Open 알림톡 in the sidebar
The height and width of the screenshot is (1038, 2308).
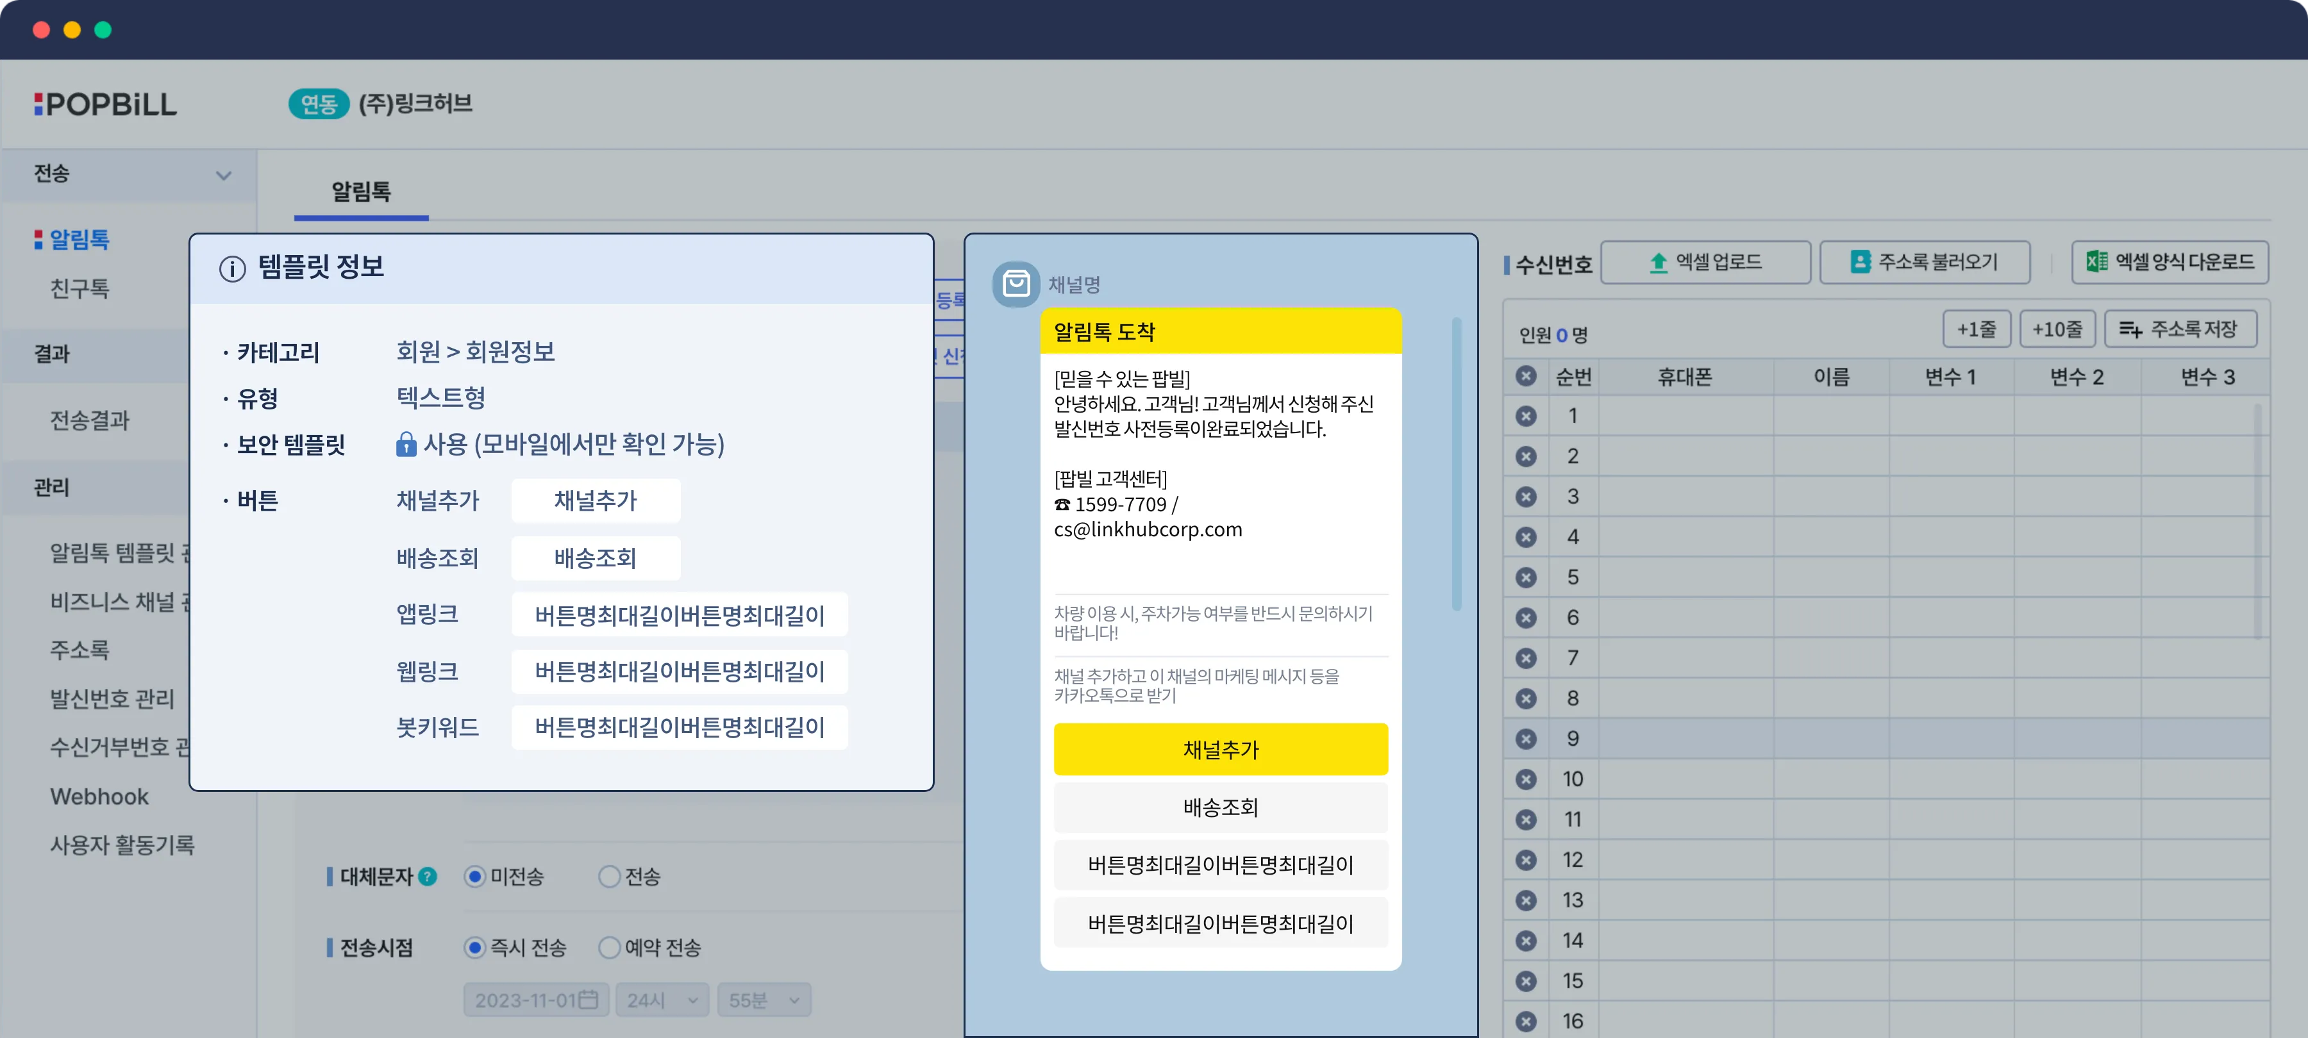(x=79, y=239)
